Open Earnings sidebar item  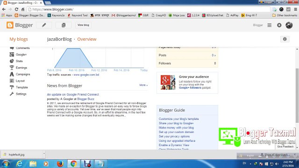pyautogui.click(x=19, y=68)
